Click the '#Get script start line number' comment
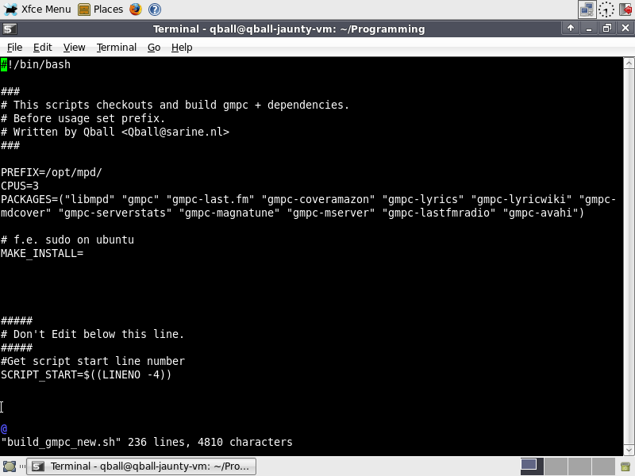The image size is (635, 476). click(93, 361)
